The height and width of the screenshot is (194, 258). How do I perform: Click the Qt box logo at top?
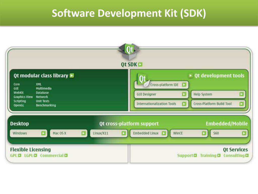tap(129, 52)
